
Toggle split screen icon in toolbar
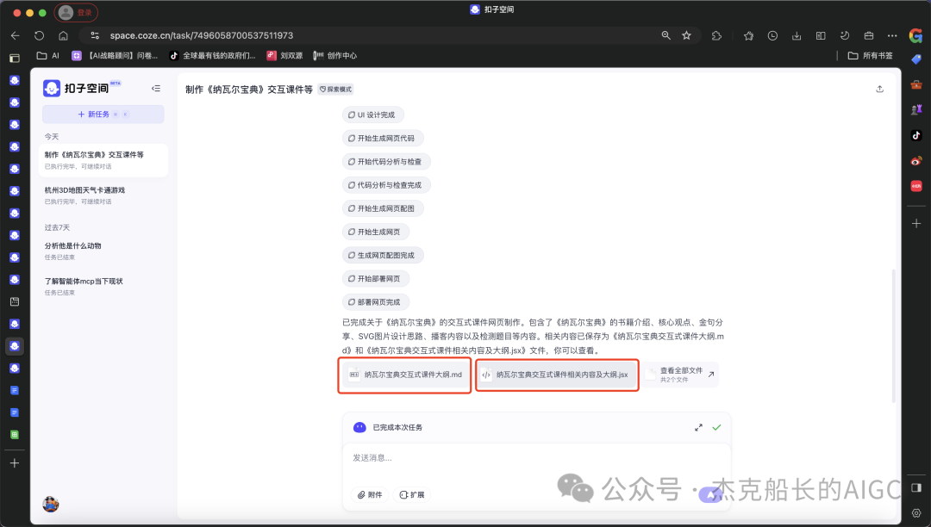(x=821, y=35)
